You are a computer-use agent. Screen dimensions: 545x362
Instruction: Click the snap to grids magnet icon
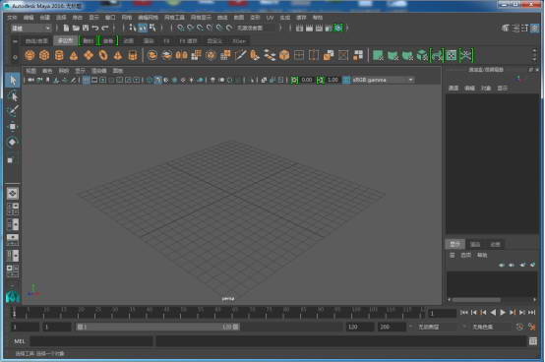click(x=180, y=29)
